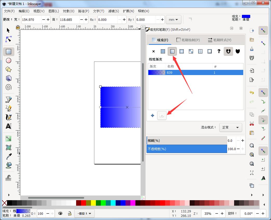Set fill to flat color

click(x=163, y=51)
